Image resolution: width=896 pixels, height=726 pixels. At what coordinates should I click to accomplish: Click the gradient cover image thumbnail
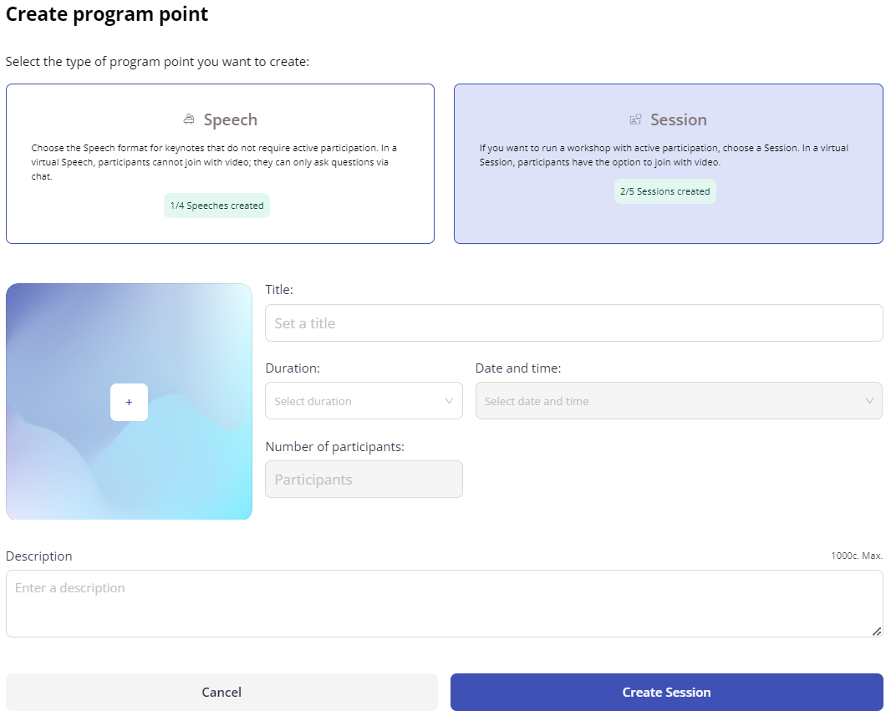pos(130,402)
